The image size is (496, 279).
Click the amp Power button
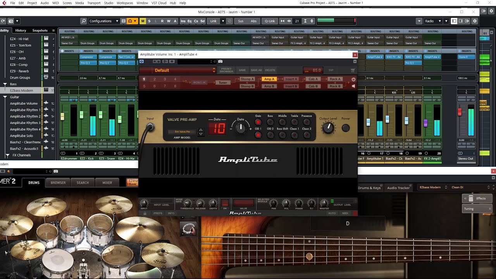point(346,127)
